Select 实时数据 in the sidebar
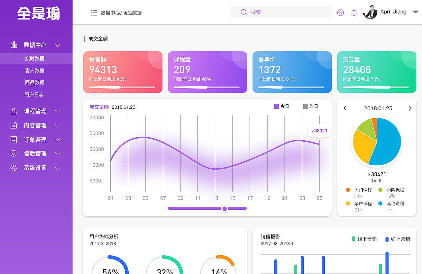This screenshot has height=274, width=422. click(x=36, y=58)
